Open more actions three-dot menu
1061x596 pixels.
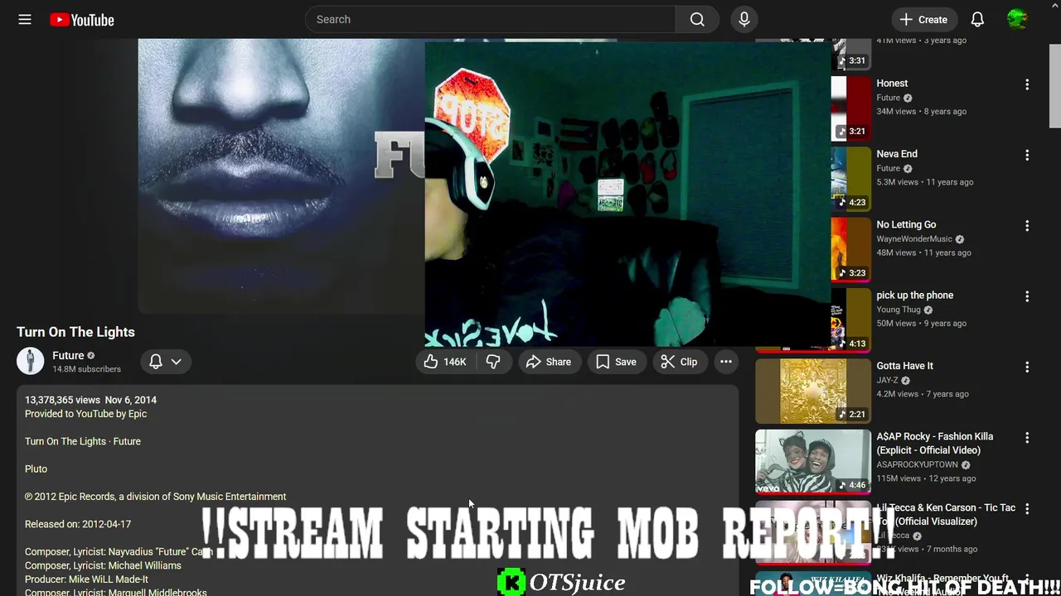tap(725, 362)
